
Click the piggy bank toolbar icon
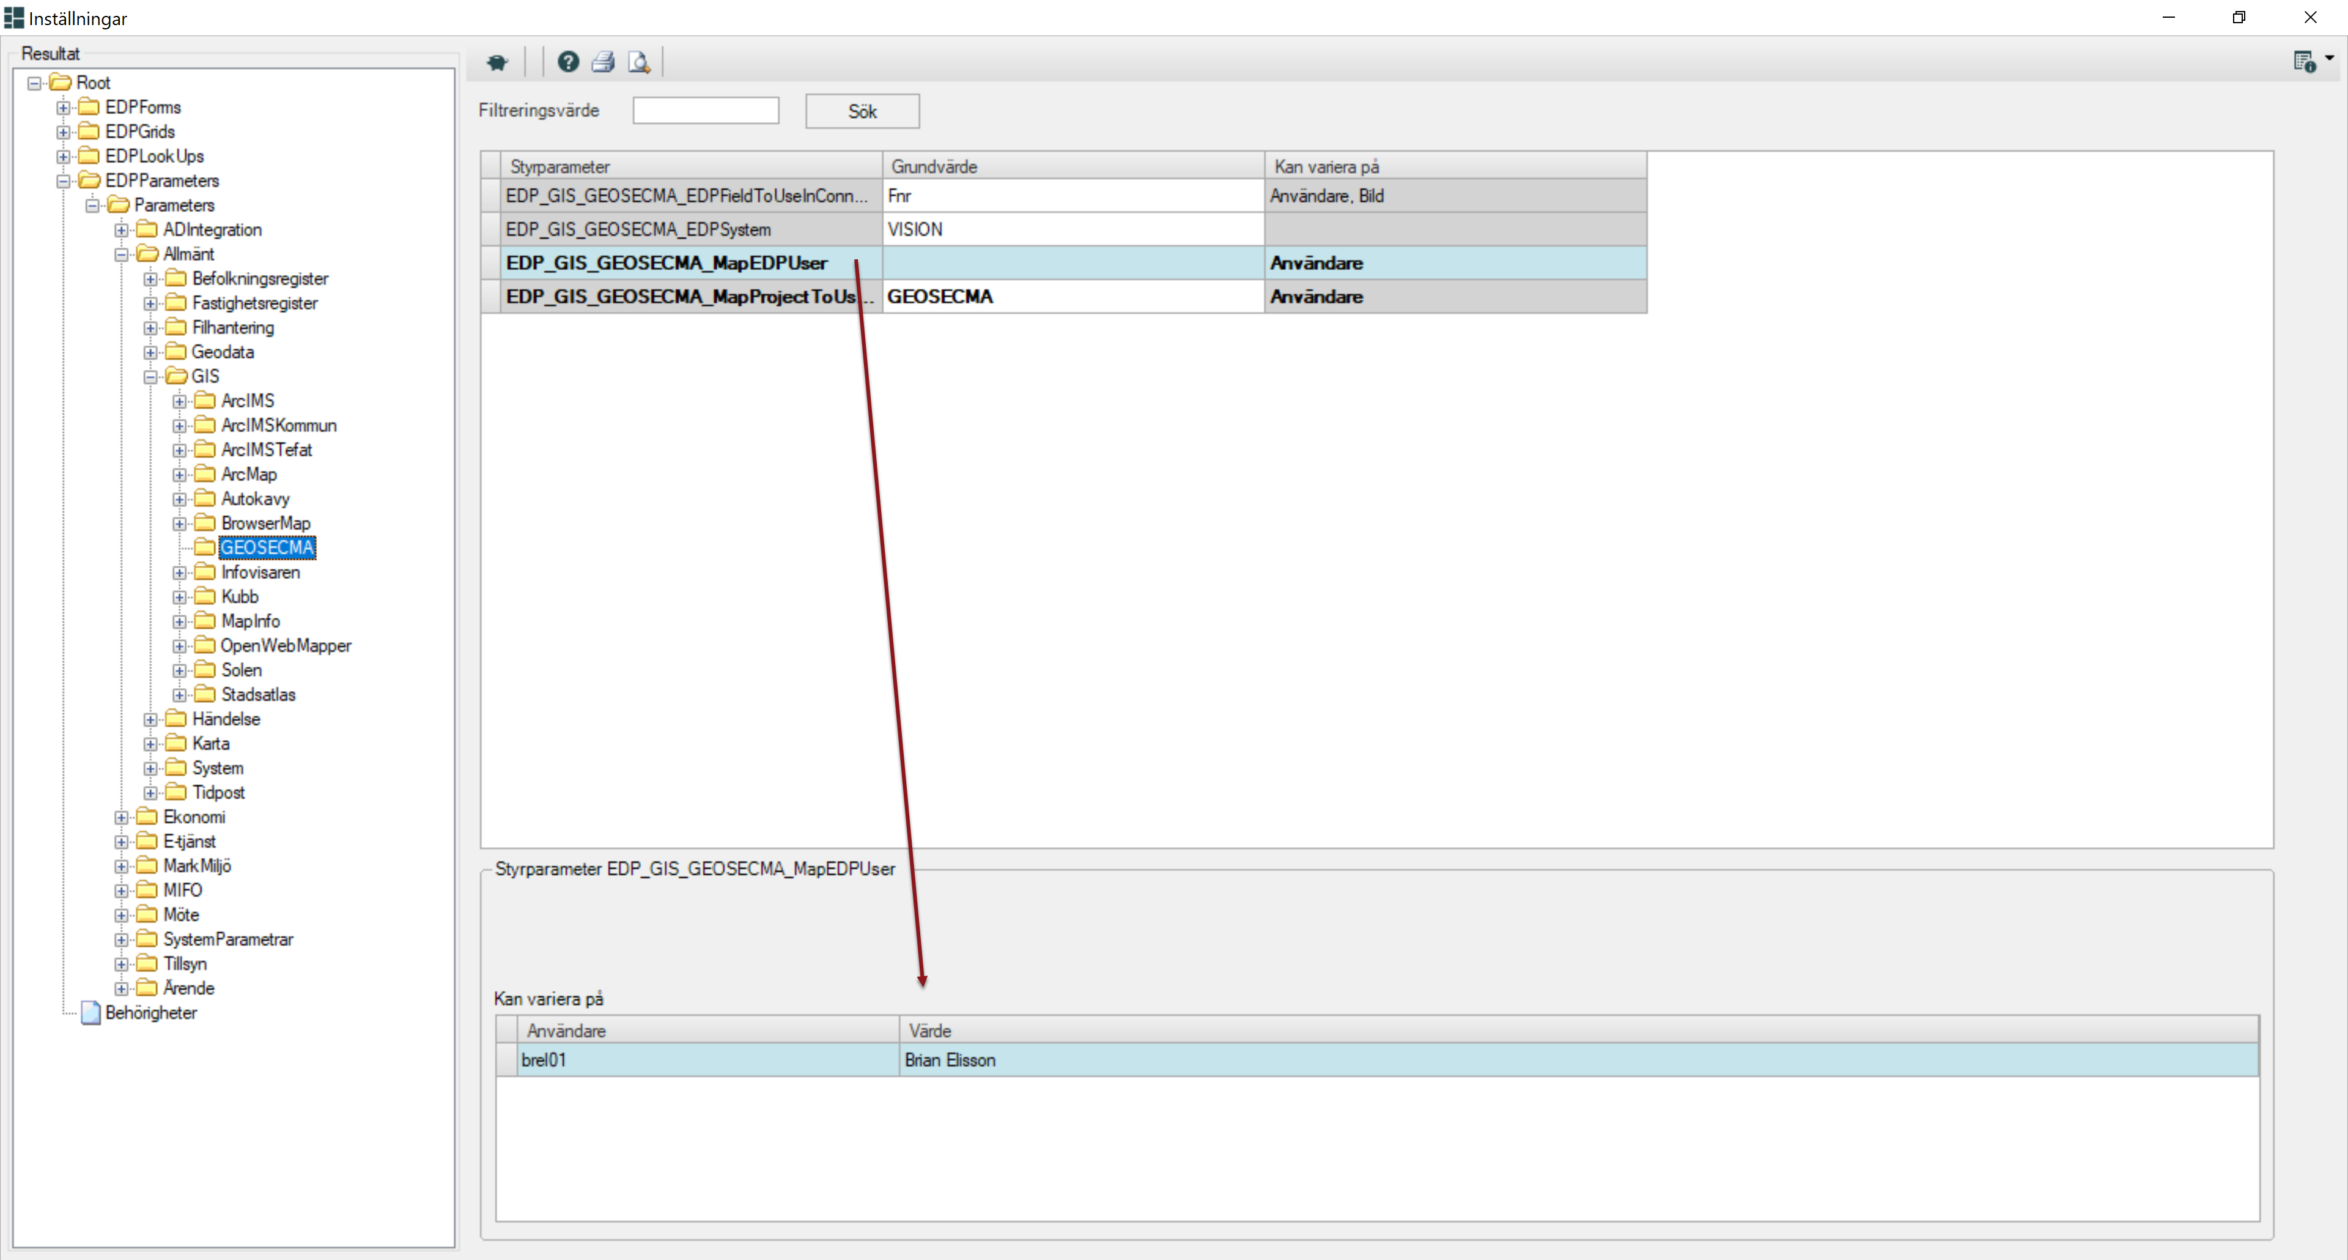(x=497, y=62)
